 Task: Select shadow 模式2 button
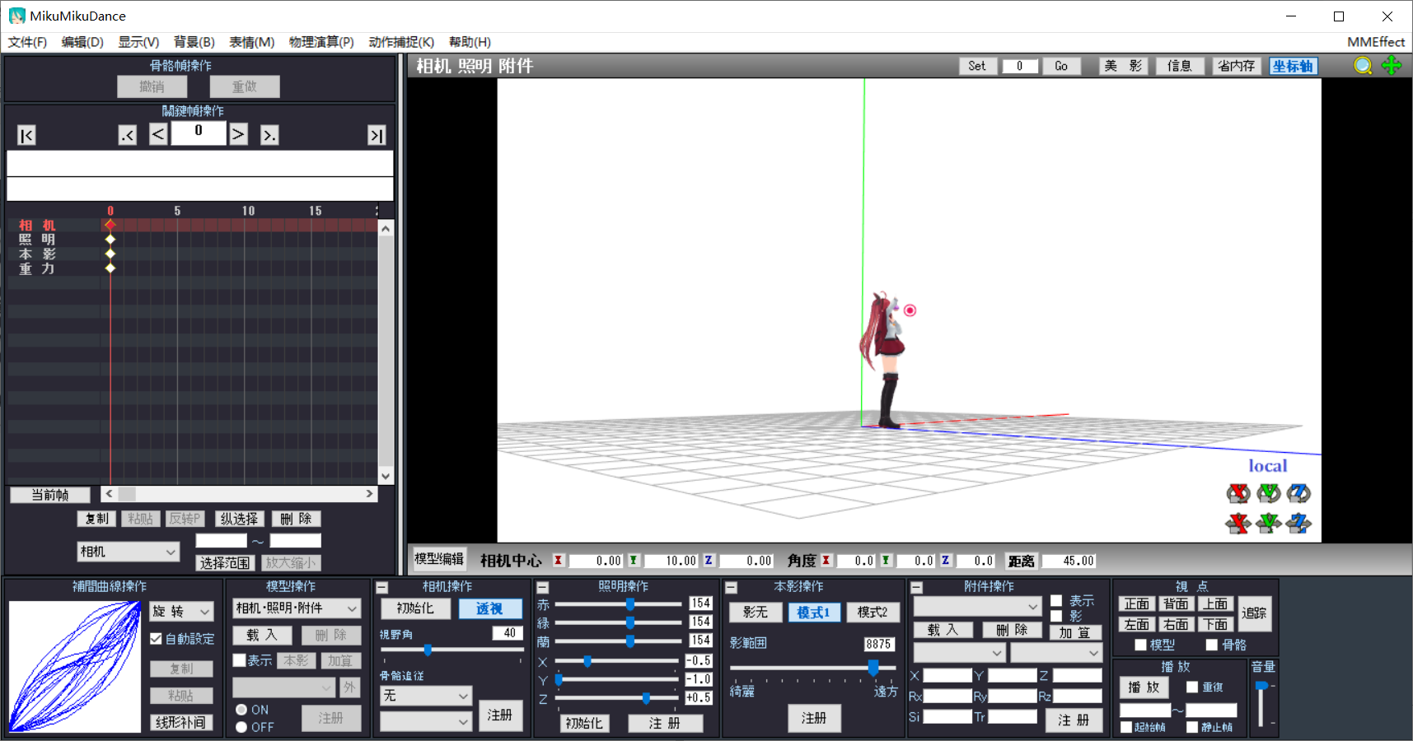(x=873, y=612)
